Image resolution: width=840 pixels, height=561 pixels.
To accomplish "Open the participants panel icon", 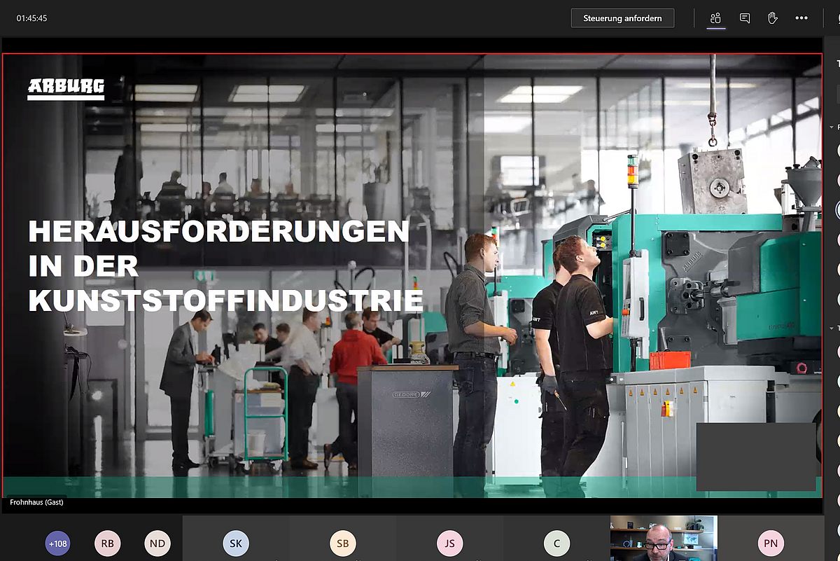I will [x=715, y=18].
